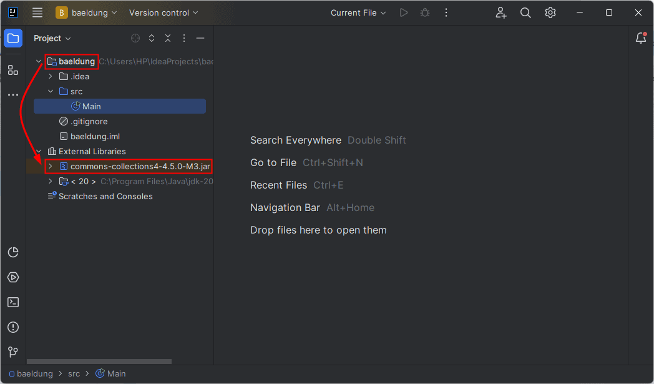654x384 pixels.
Task: Open the Problems tool window icon
Action: (x=13, y=327)
